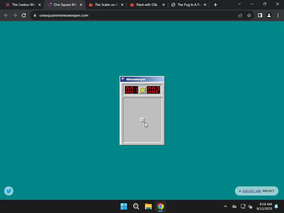Viewport: 284px width, 213px height.
Task: Click the Minesweeper title bar mine icon
Action: coord(123,79)
